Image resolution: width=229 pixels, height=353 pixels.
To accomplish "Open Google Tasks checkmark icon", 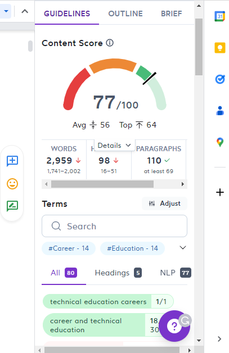I will (220, 79).
